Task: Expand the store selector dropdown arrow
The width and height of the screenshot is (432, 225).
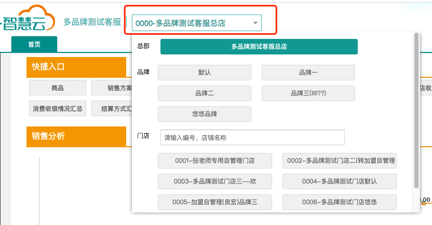Action: pyautogui.click(x=255, y=23)
